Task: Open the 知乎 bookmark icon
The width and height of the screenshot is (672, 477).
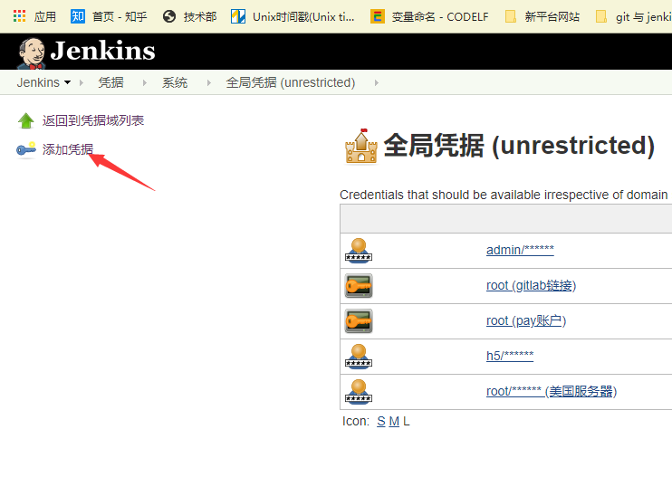Action: tap(78, 16)
